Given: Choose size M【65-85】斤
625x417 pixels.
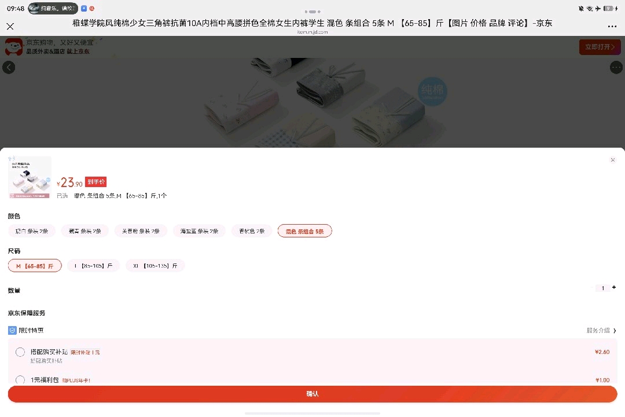Looking at the screenshot, I should 35,266.
